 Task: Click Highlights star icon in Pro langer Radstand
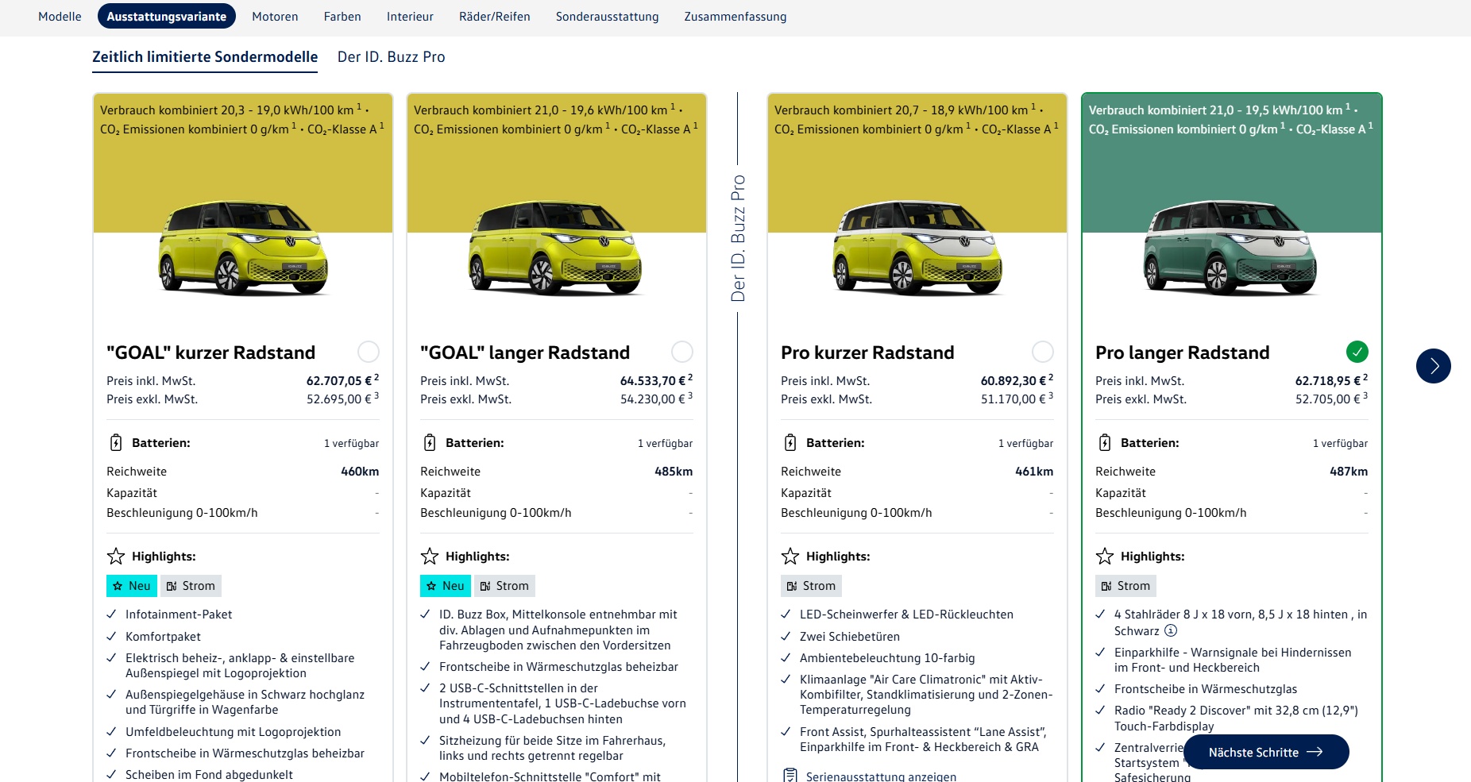[1105, 556]
